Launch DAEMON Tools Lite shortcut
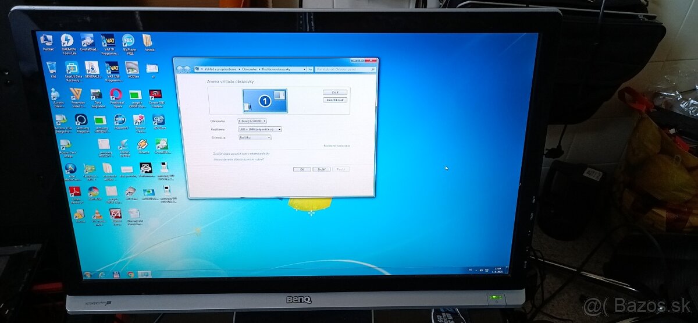This screenshot has height=323, width=698. (67, 44)
